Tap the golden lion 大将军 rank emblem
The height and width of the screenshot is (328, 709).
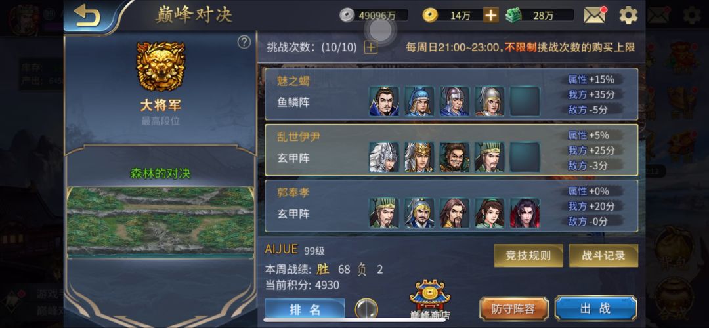[161, 66]
